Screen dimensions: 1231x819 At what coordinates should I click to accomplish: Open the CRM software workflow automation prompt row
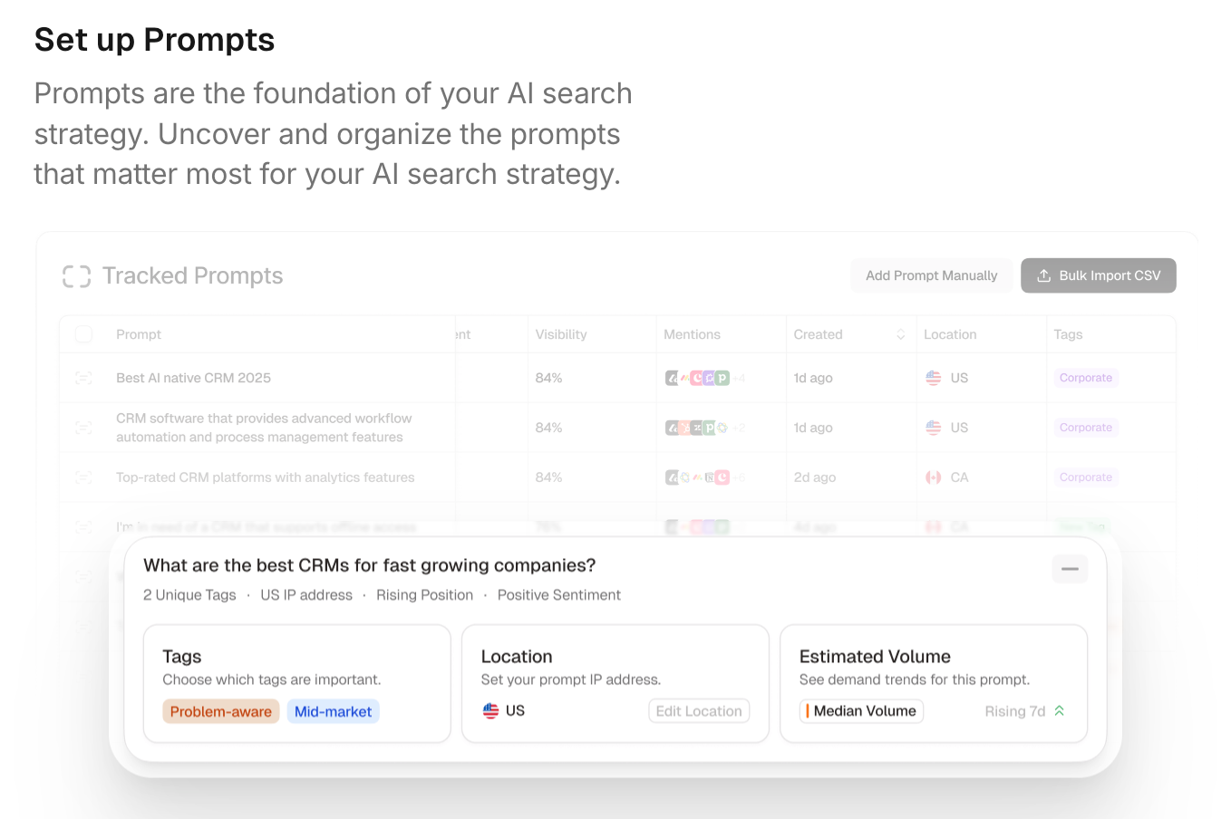coord(263,428)
